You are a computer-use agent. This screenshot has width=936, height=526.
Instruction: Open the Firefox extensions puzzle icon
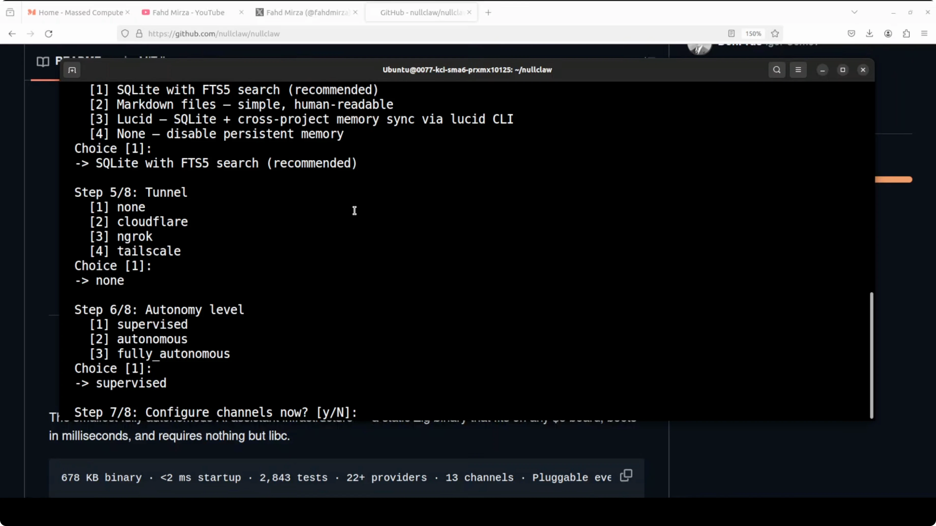pyautogui.click(x=906, y=33)
